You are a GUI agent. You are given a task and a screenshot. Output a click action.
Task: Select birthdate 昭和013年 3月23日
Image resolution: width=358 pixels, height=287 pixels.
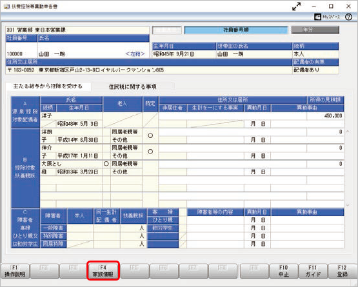[79, 172]
